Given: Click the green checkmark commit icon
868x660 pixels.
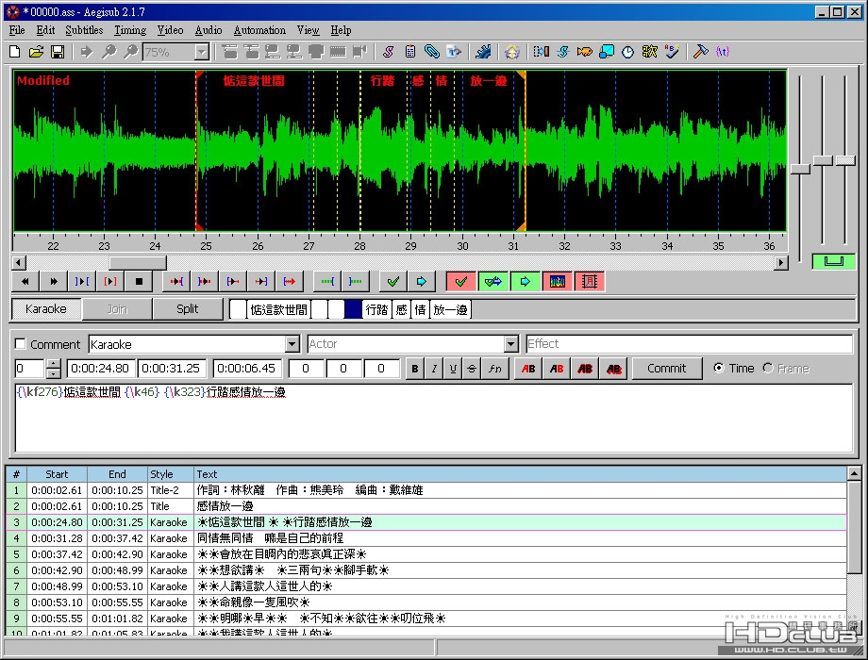Looking at the screenshot, I should [393, 282].
